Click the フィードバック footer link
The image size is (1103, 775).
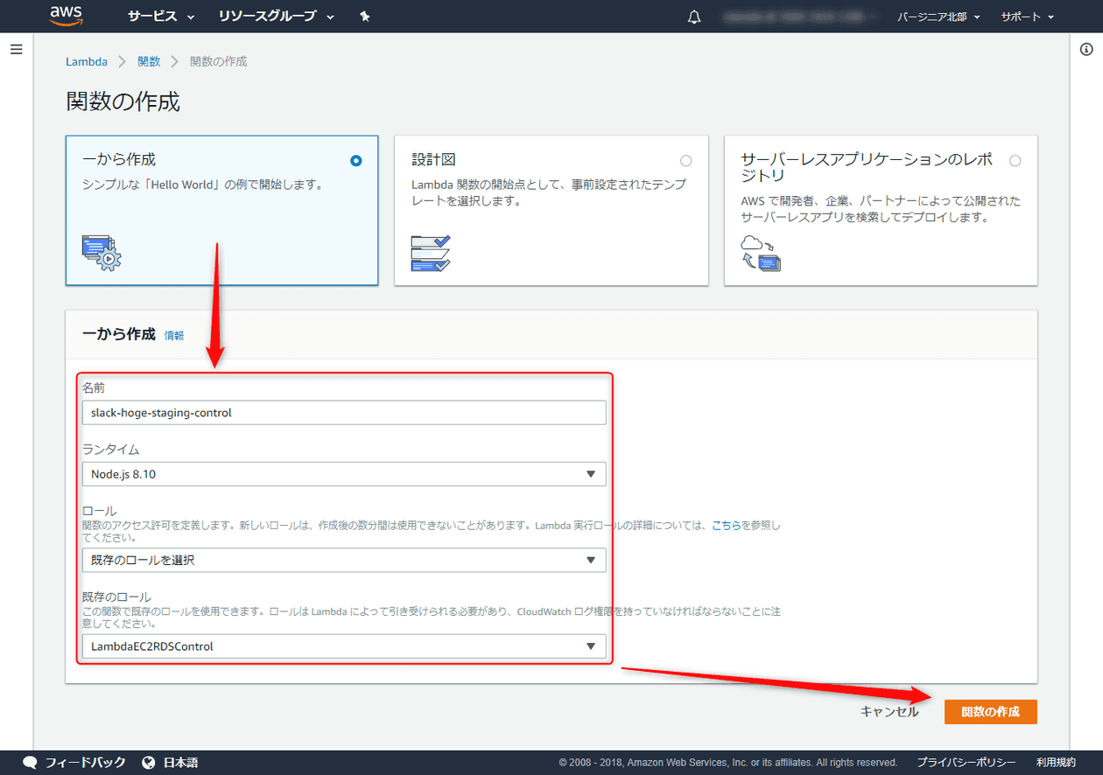(86, 762)
